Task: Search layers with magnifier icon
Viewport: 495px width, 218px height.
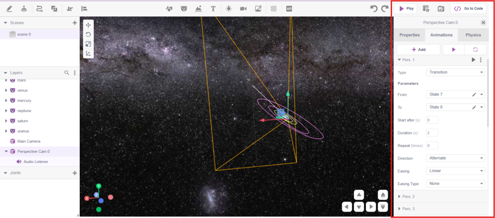Action: tap(67, 73)
